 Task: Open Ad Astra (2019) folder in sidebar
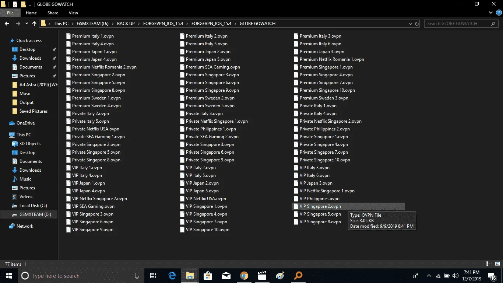[x=39, y=85]
